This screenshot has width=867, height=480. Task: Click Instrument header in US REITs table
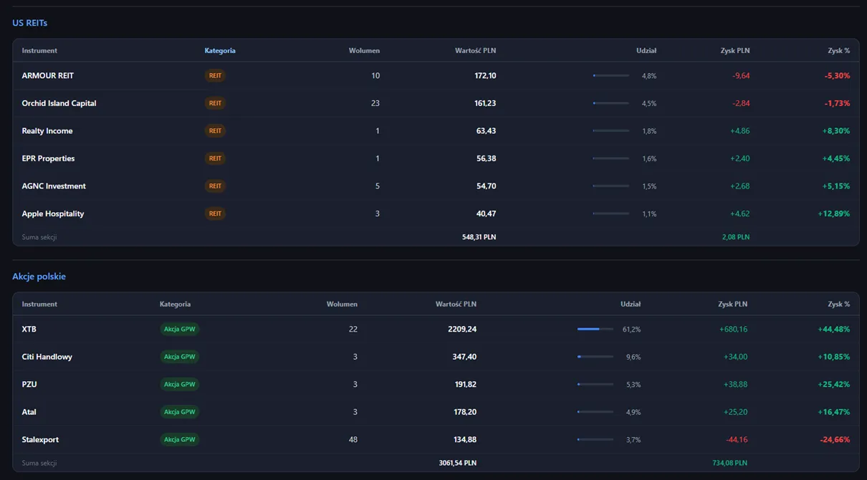click(39, 51)
